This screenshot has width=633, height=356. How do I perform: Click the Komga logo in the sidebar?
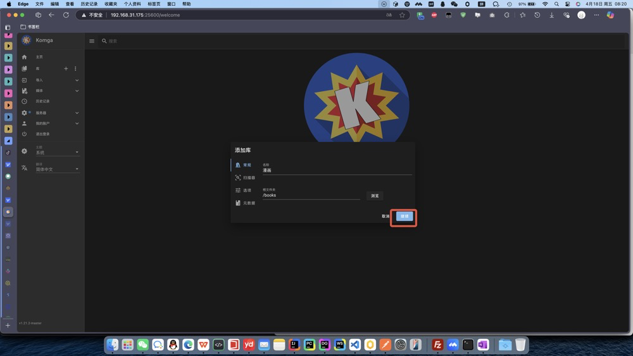point(26,40)
